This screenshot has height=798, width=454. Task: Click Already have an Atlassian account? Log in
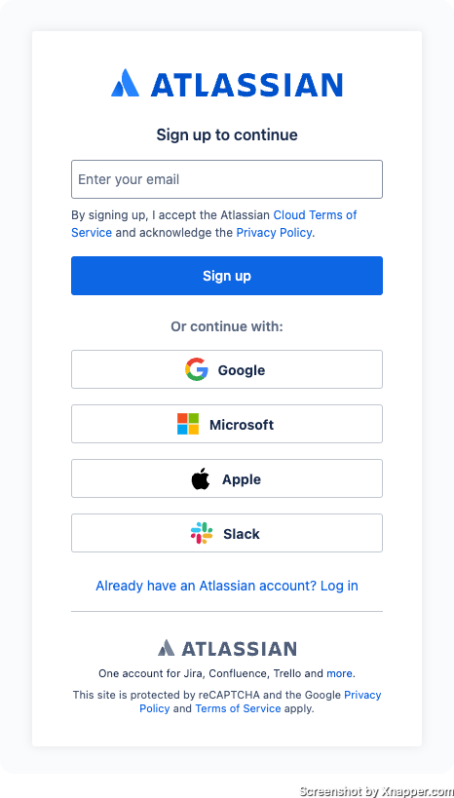point(227,586)
